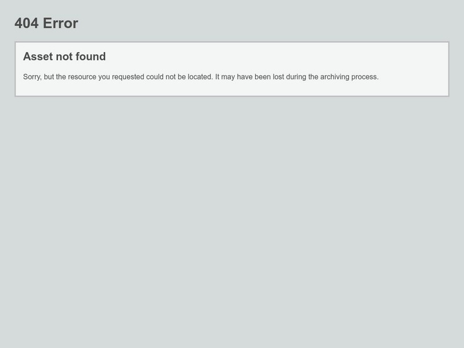Click the word "been" in the message
The image size is (464, 348).
[263, 77]
